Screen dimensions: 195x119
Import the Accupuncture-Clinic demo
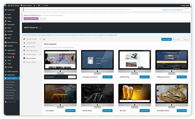point(107,77)
